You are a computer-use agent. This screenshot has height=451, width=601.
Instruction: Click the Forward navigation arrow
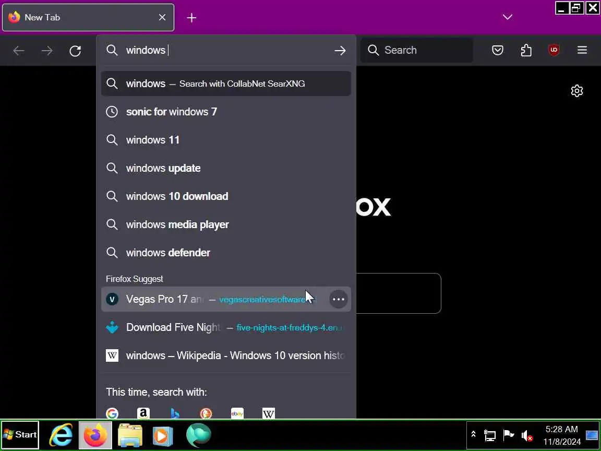(x=47, y=51)
